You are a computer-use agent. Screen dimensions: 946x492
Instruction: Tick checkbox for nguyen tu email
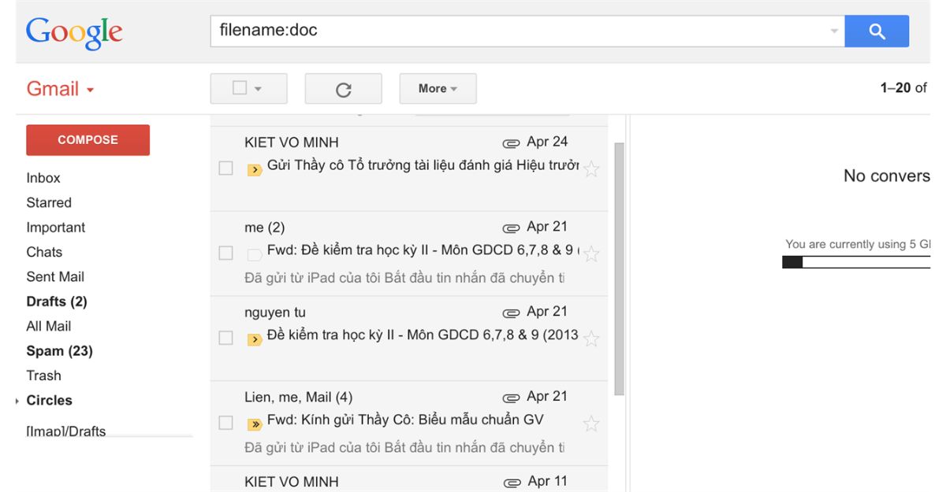225,338
